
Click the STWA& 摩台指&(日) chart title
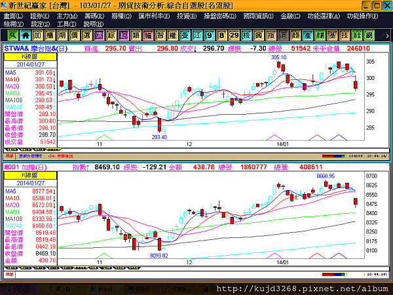(36, 49)
